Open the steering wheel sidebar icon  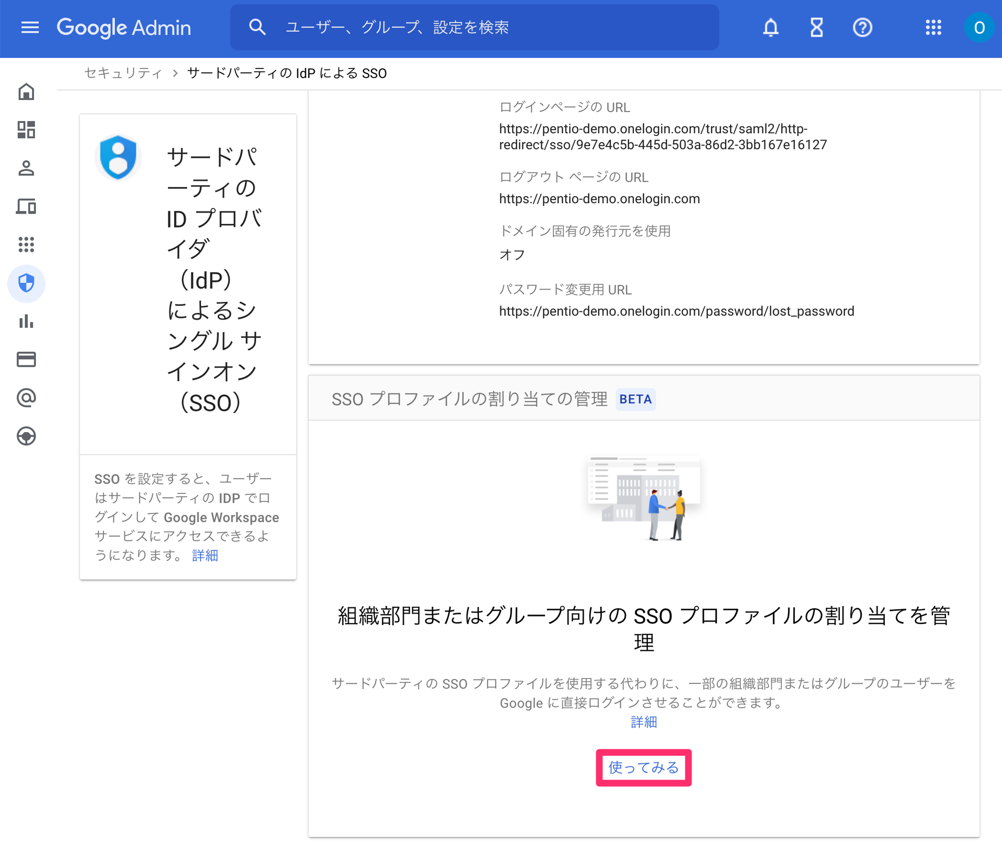[26, 436]
